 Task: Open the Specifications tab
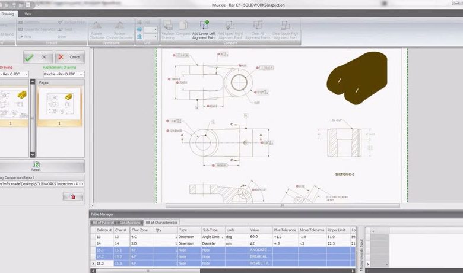pos(130,223)
